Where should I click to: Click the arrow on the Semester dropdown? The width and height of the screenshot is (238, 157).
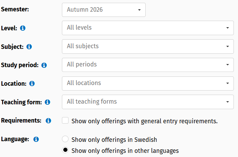139,10
